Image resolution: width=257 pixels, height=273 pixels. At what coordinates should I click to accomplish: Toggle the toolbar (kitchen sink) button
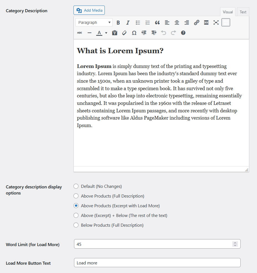(226, 22)
